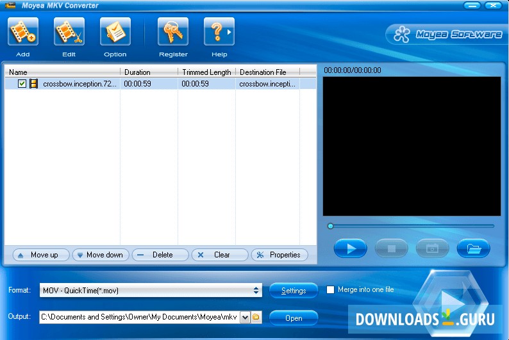Click the Add video toolbar icon

click(23, 31)
